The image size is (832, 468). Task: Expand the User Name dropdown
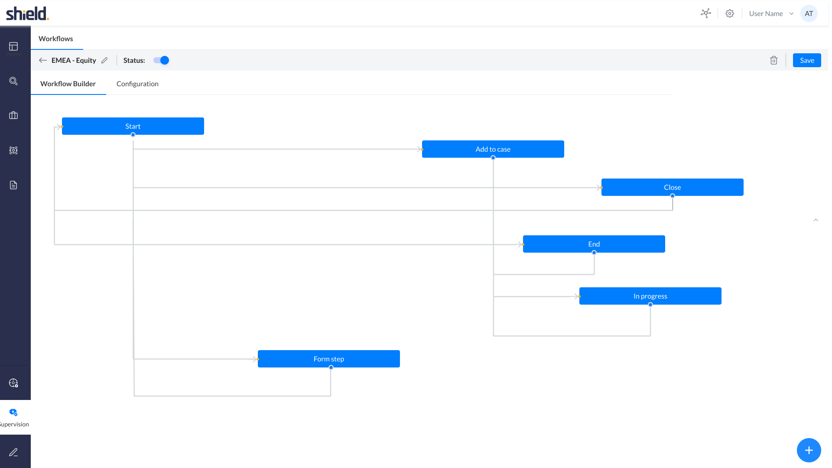[x=771, y=13]
